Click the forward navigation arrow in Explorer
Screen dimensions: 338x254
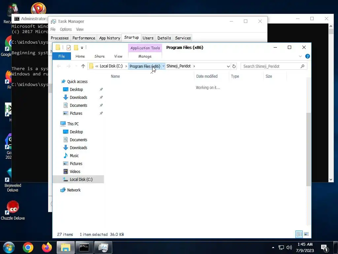coord(69,66)
